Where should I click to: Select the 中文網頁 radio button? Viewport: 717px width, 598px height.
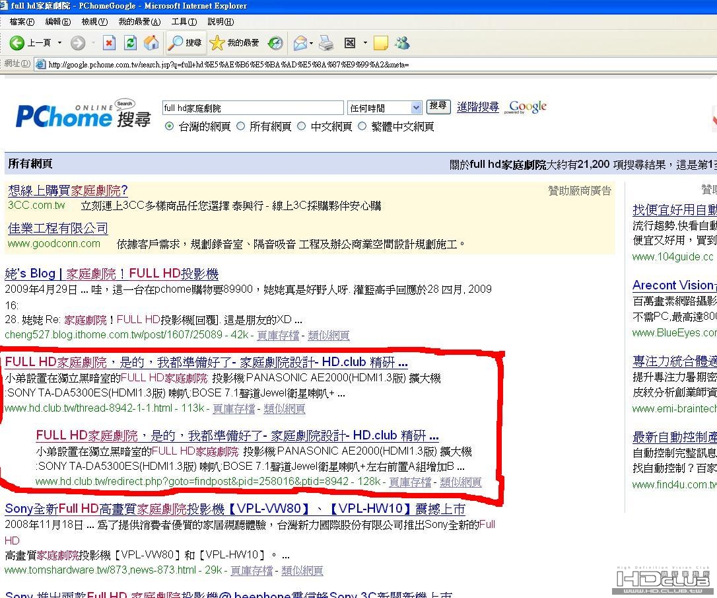(301, 126)
